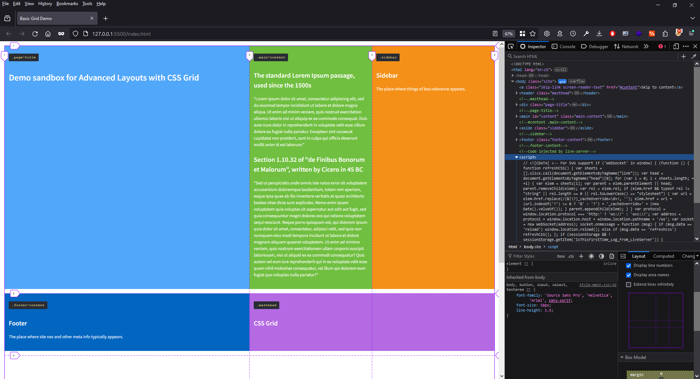Open the Tools menu

coord(87,4)
